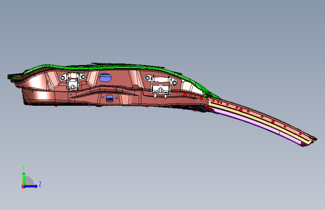Select the gray YZ plane arc on triad

[30, 180]
